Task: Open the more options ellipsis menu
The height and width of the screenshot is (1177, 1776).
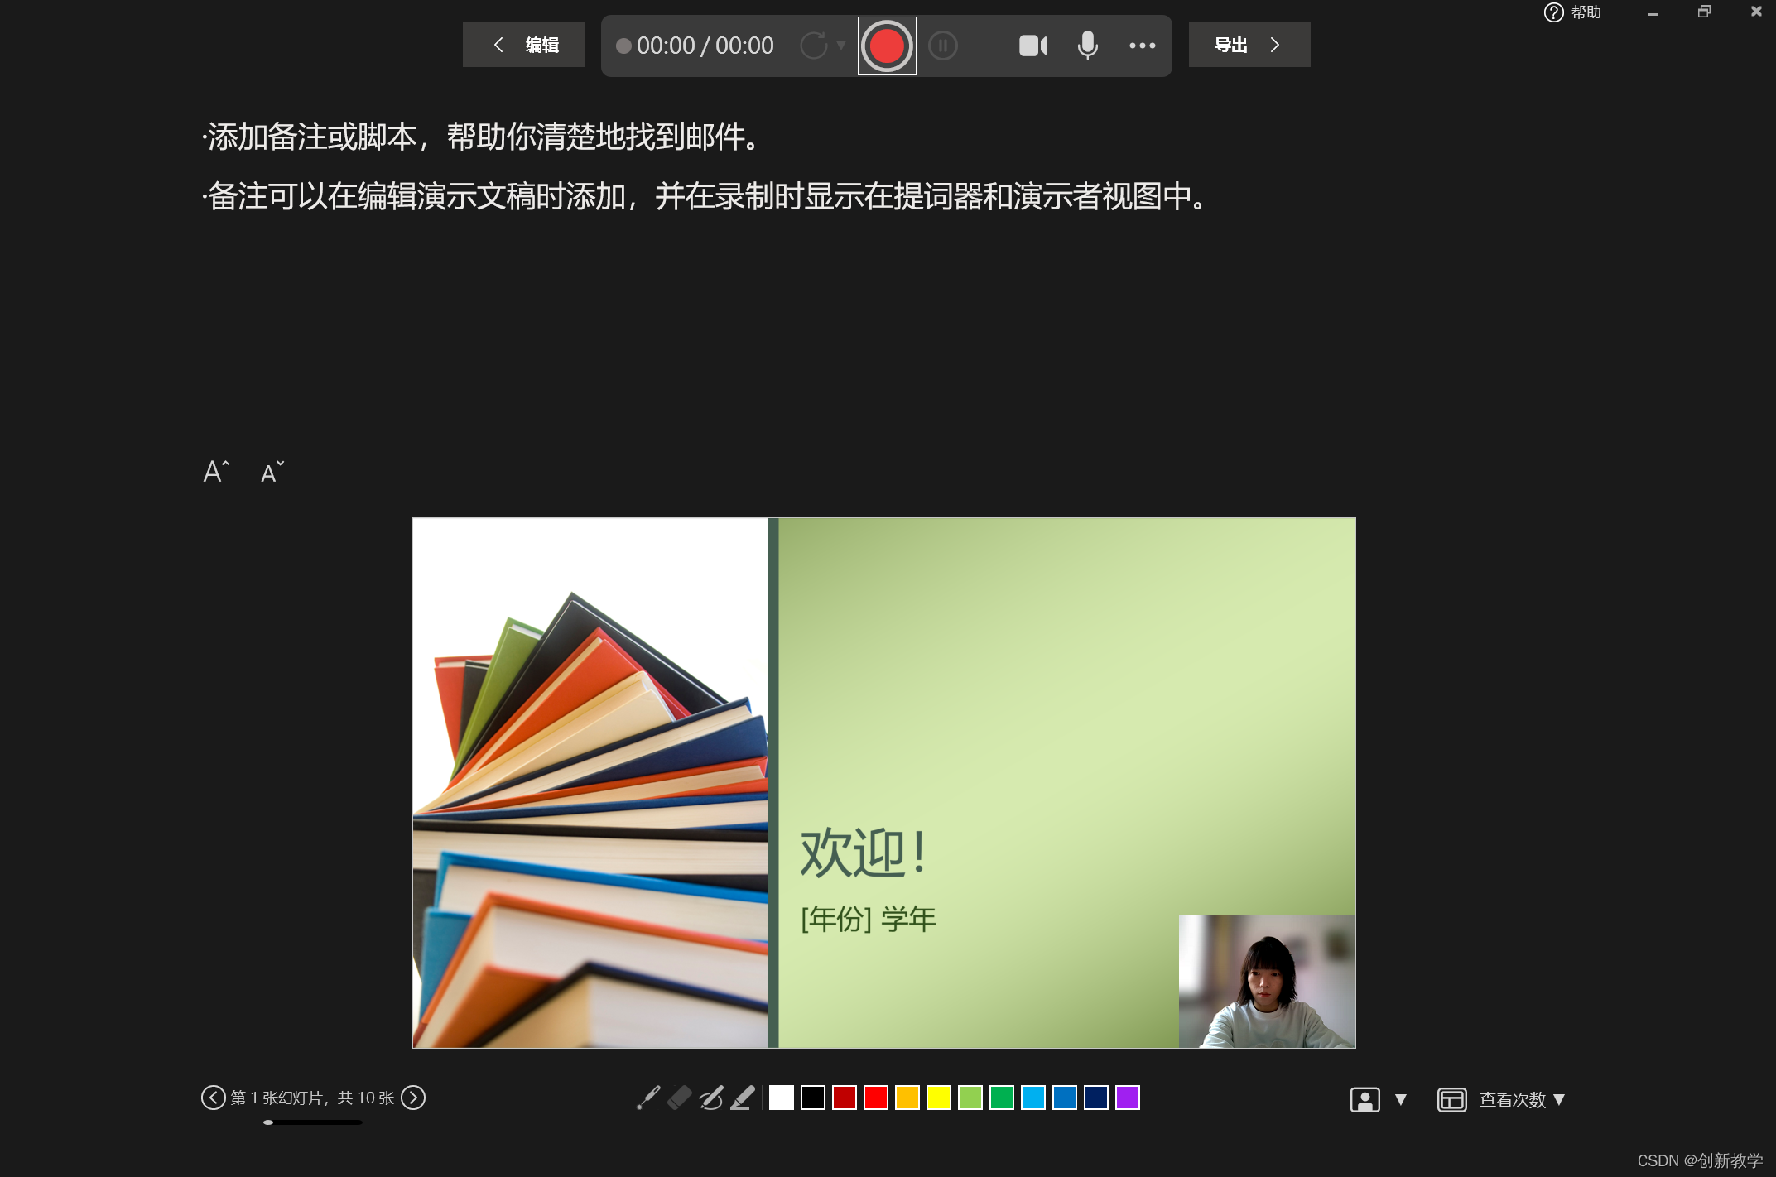Action: pyautogui.click(x=1142, y=46)
